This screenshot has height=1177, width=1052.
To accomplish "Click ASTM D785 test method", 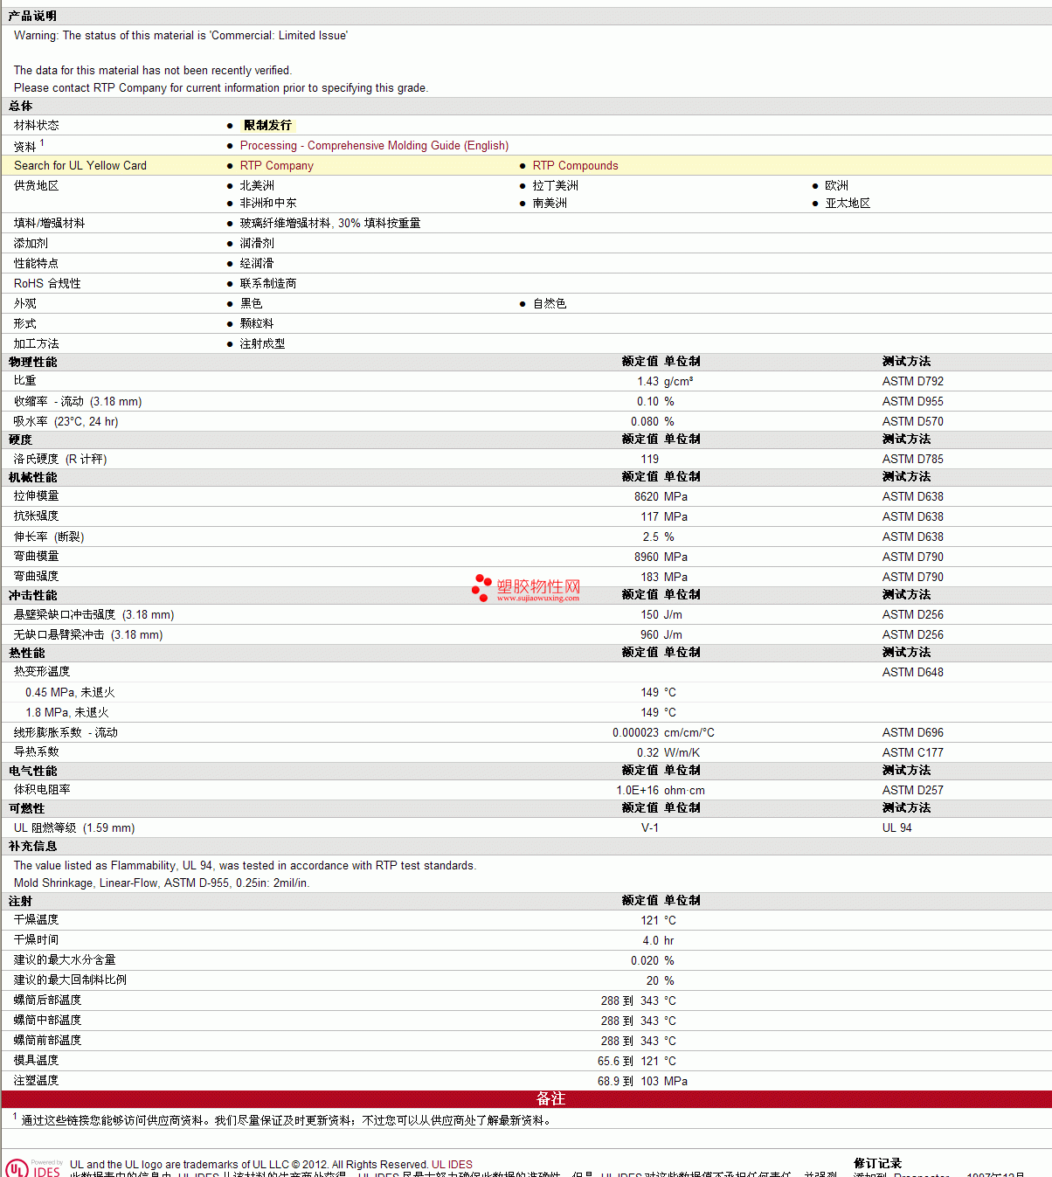I will tap(913, 460).
